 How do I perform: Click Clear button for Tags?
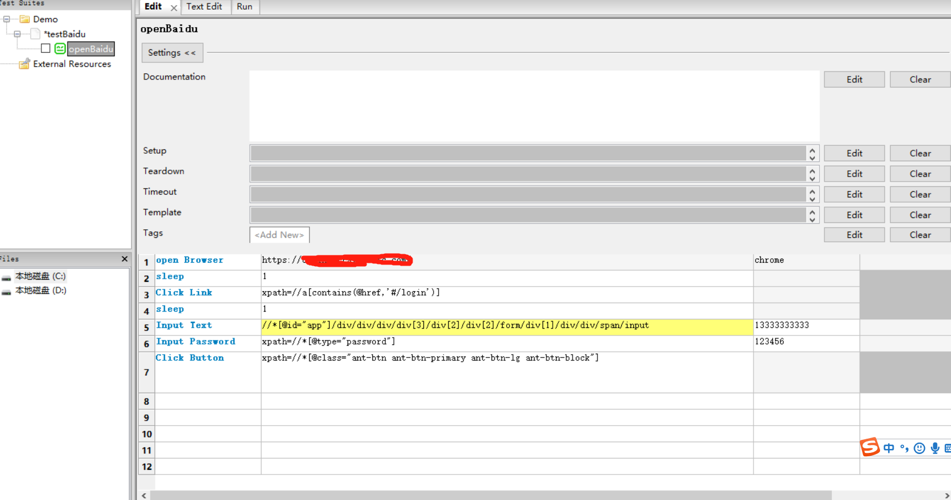click(x=920, y=235)
